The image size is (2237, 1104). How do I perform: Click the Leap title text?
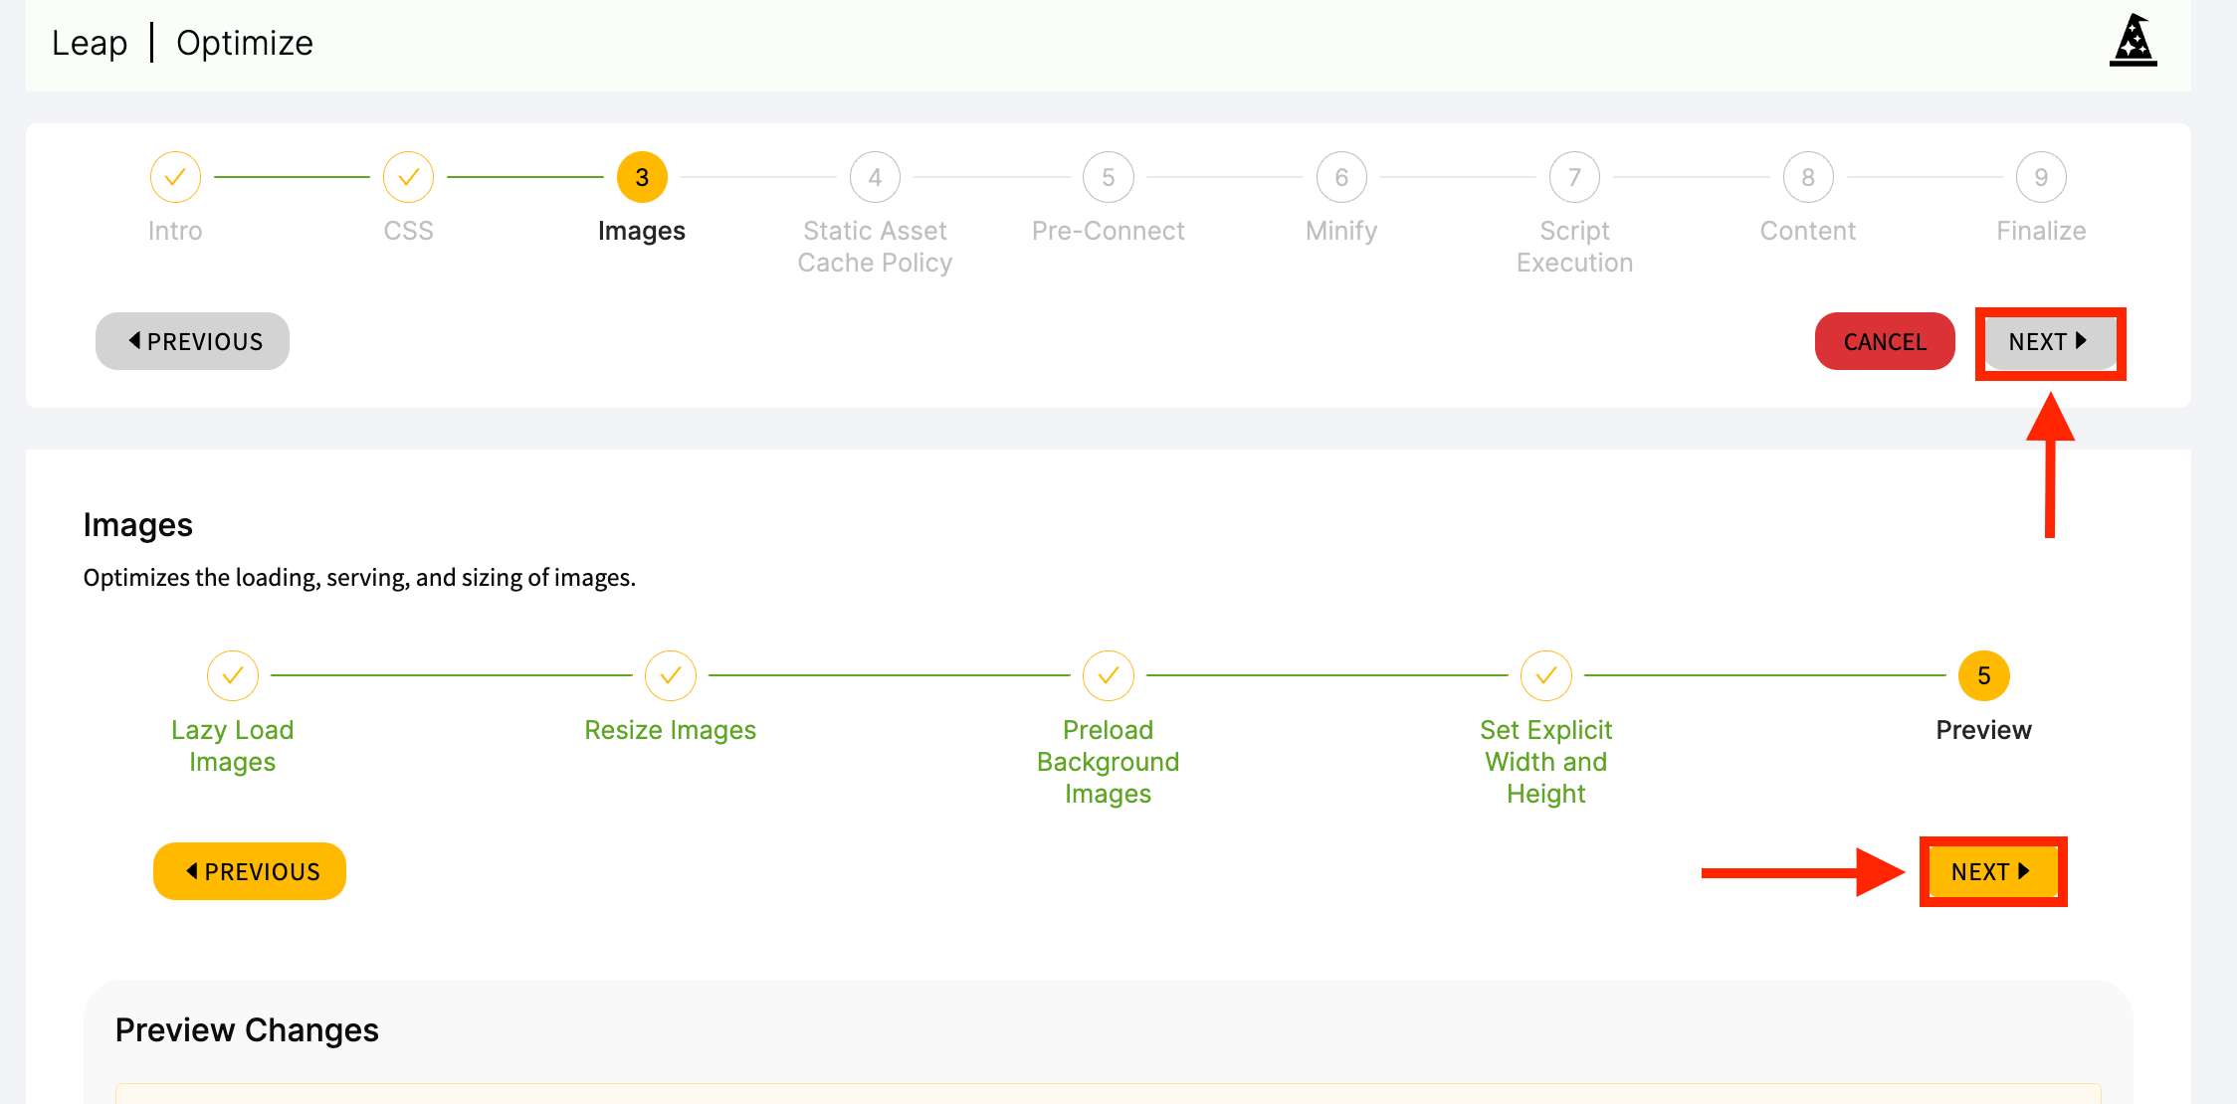[x=90, y=43]
